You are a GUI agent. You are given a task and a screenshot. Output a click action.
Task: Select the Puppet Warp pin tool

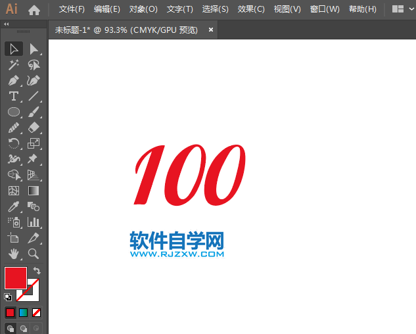point(34,159)
